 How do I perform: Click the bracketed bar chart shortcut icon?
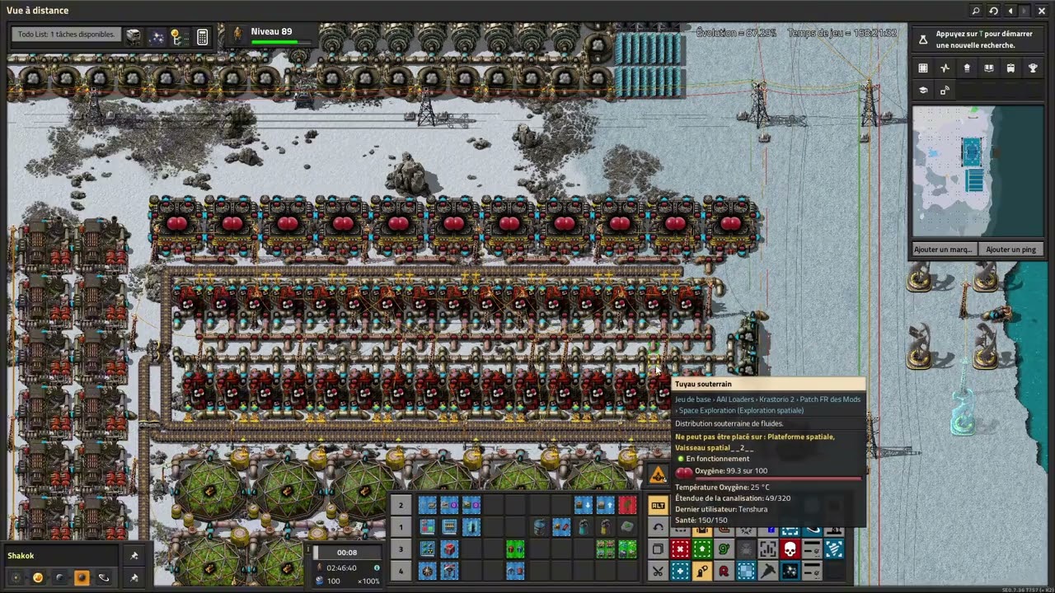coord(768,549)
